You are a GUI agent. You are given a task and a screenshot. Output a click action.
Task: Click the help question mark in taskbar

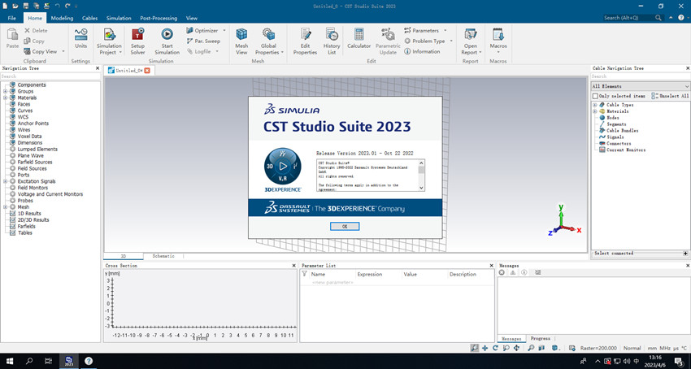coord(88,361)
